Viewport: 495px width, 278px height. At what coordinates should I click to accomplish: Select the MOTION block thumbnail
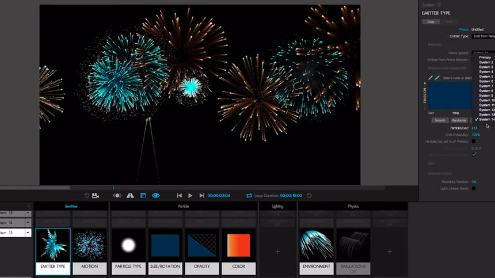(90, 252)
